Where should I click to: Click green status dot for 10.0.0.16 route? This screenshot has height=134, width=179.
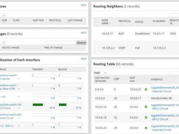point(146,107)
